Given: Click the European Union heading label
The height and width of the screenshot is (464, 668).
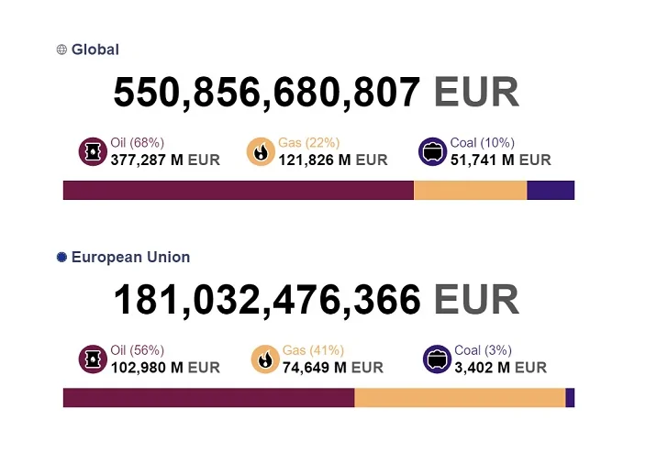Looking at the screenshot, I should point(130,258).
